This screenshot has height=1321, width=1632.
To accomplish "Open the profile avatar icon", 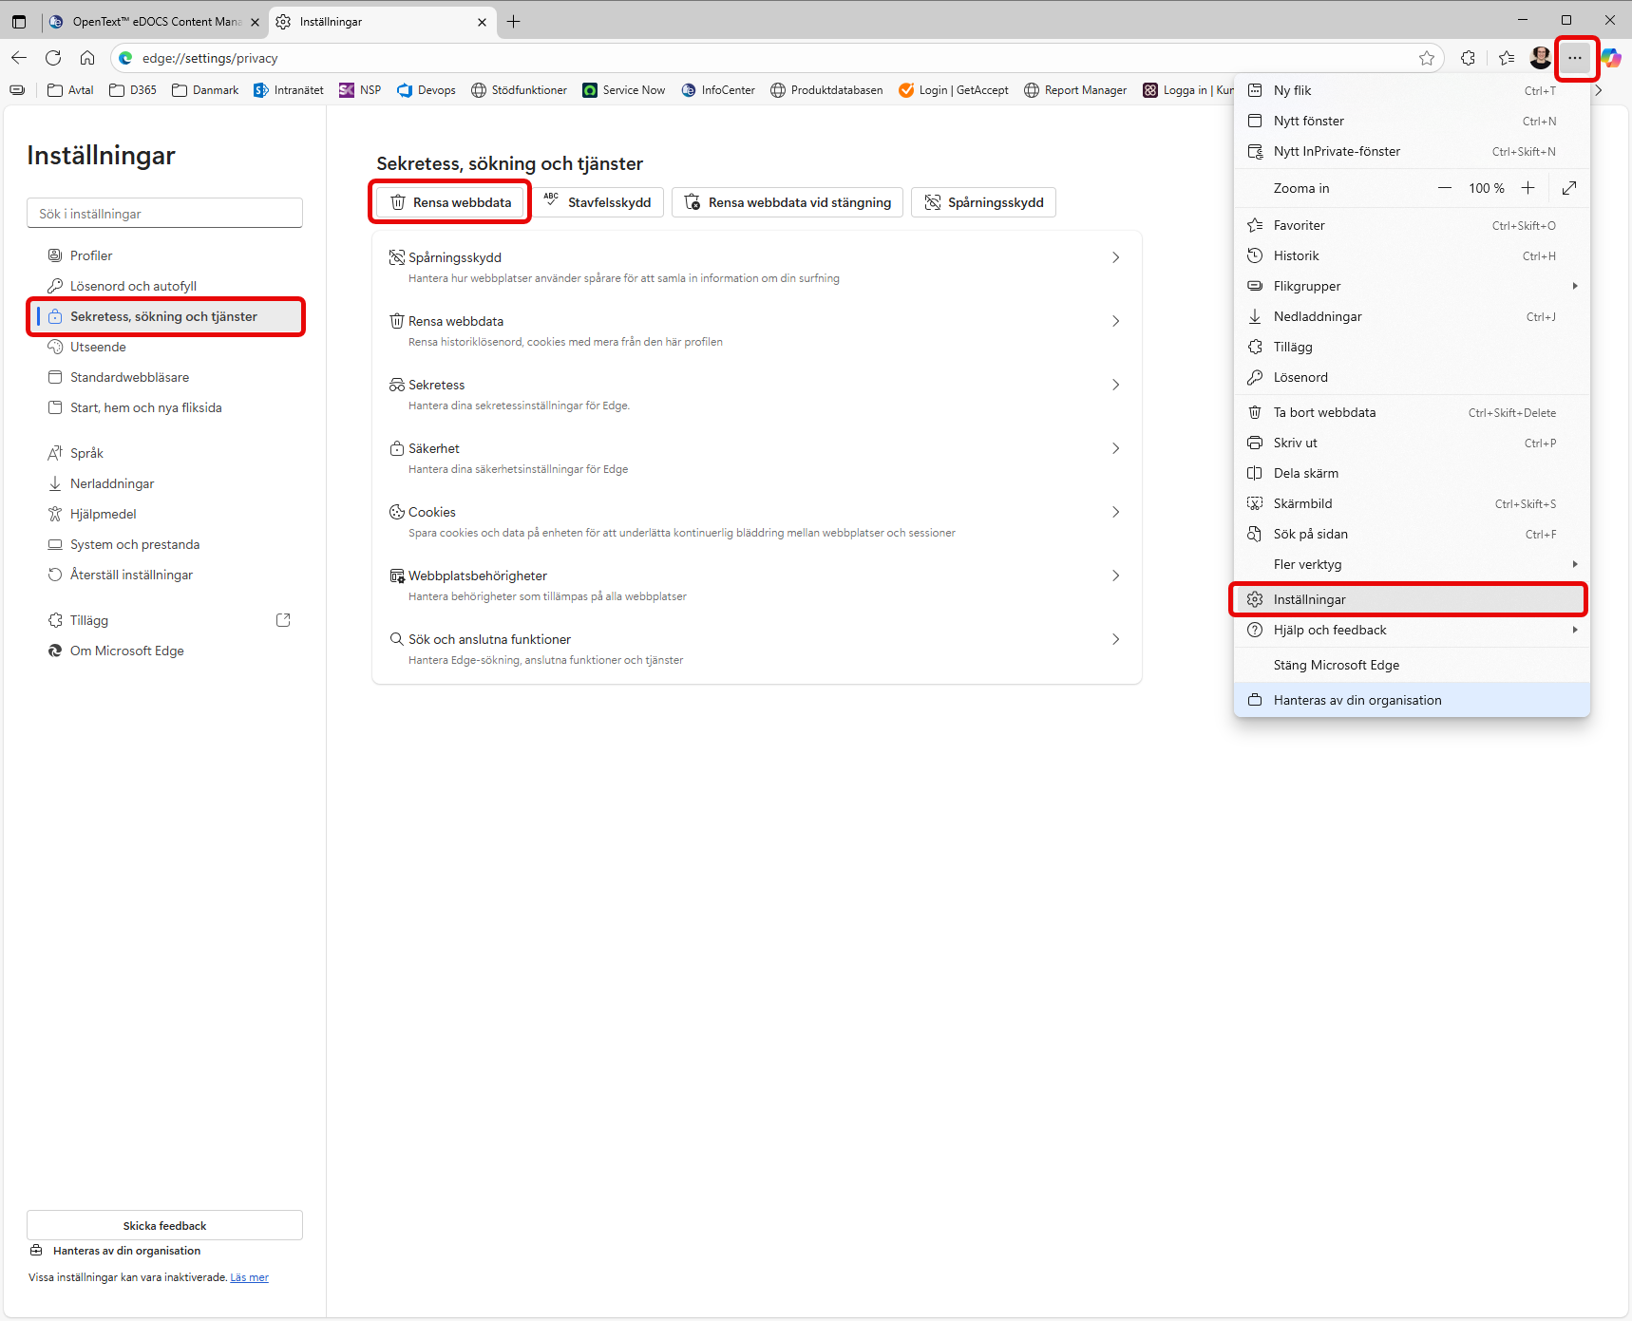I will pos(1540,58).
